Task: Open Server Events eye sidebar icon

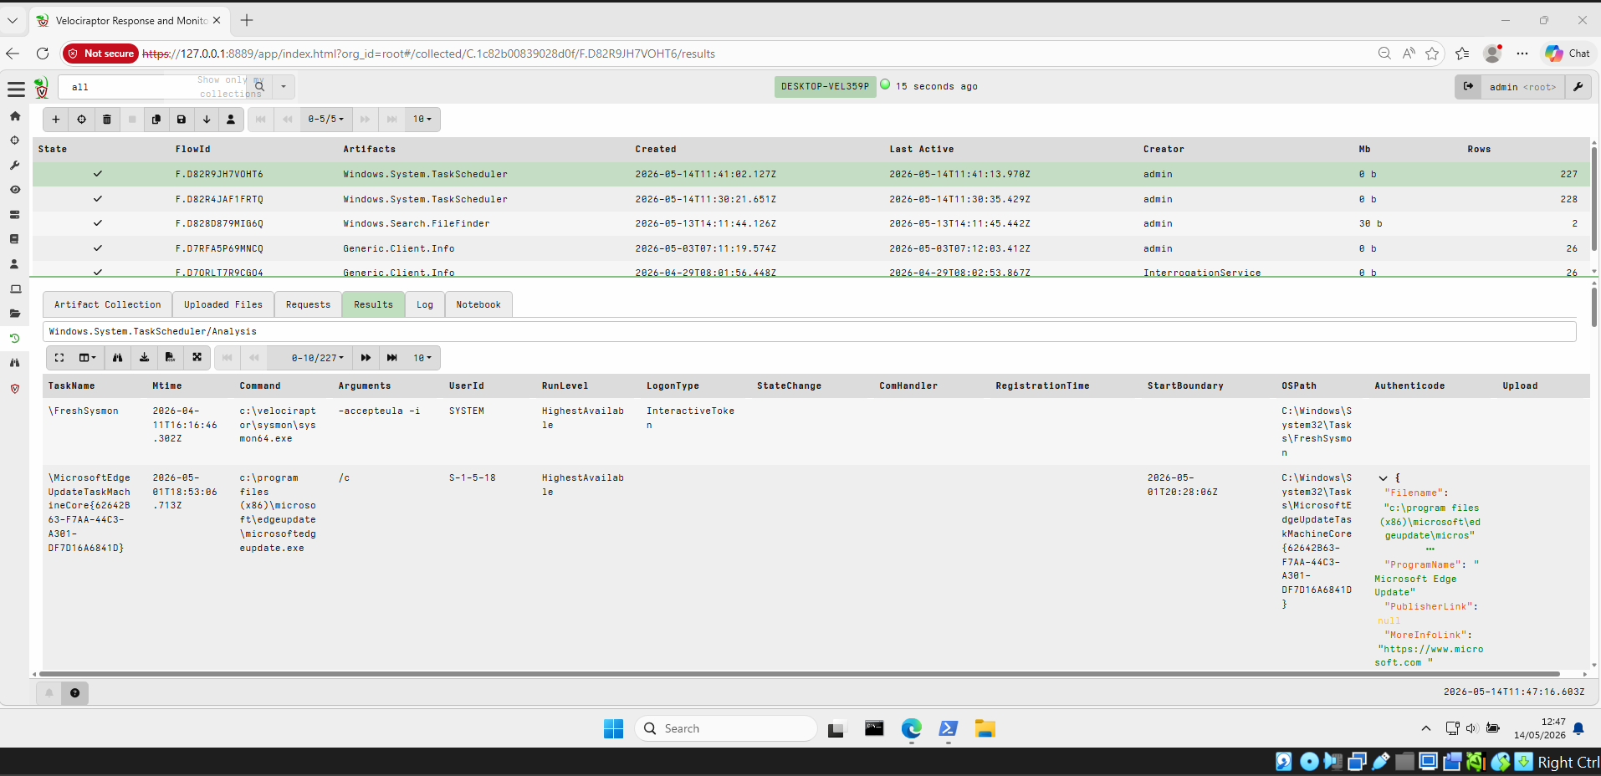Action: coord(14,190)
